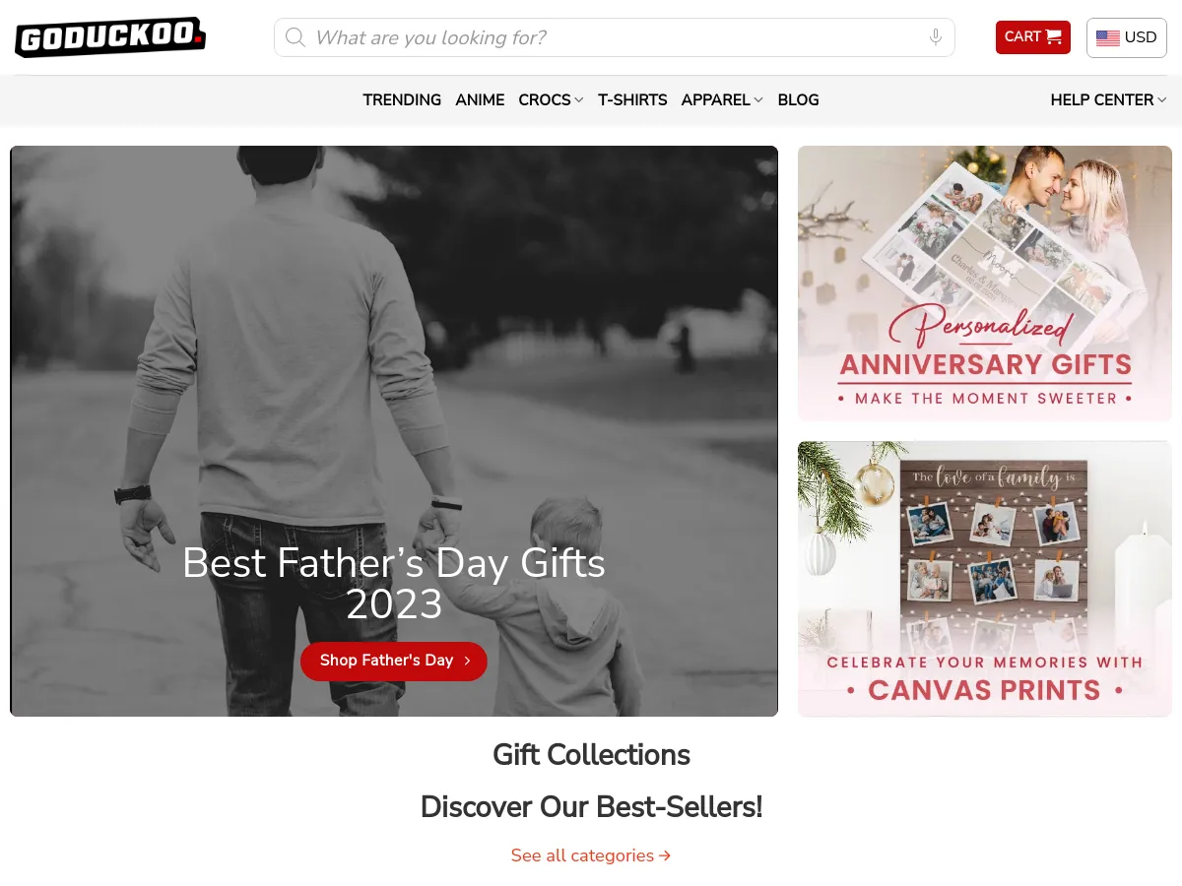Open the USD currency selector
The width and height of the screenshot is (1182, 886).
point(1127,37)
